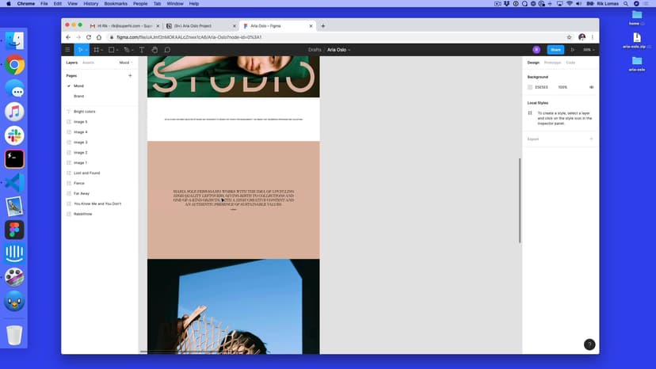Click the Present play icon
The image size is (656, 369).
pos(573,50)
